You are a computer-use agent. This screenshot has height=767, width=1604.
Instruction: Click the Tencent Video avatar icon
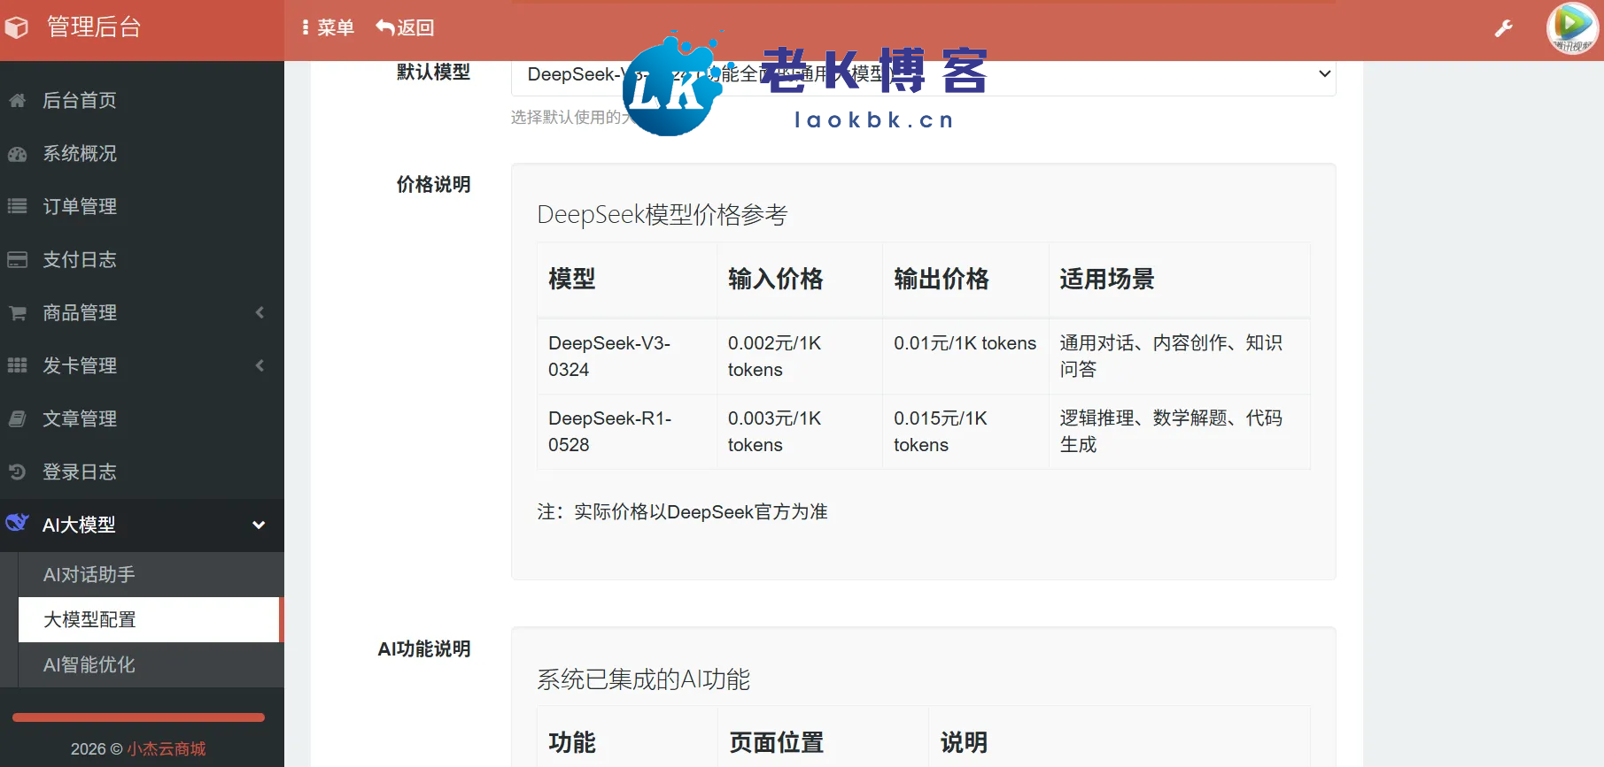coord(1571,28)
